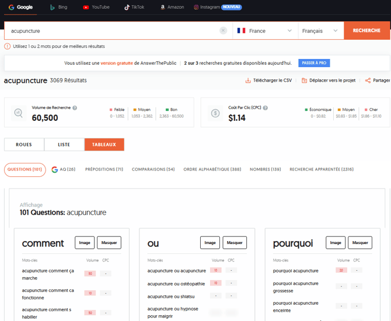Click the acupuncture search input field
This screenshot has width=391, height=321.
[111, 31]
